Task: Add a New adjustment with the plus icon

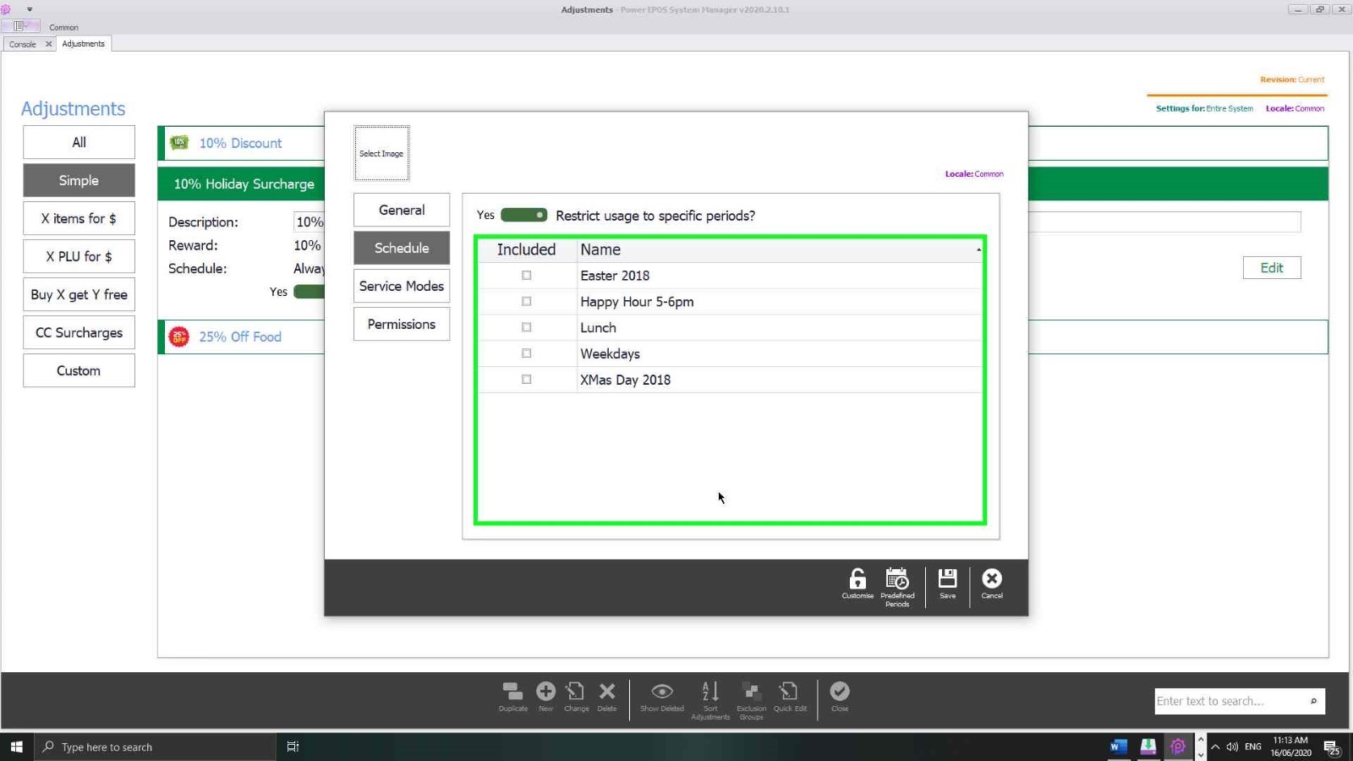Action: pyautogui.click(x=545, y=697)
